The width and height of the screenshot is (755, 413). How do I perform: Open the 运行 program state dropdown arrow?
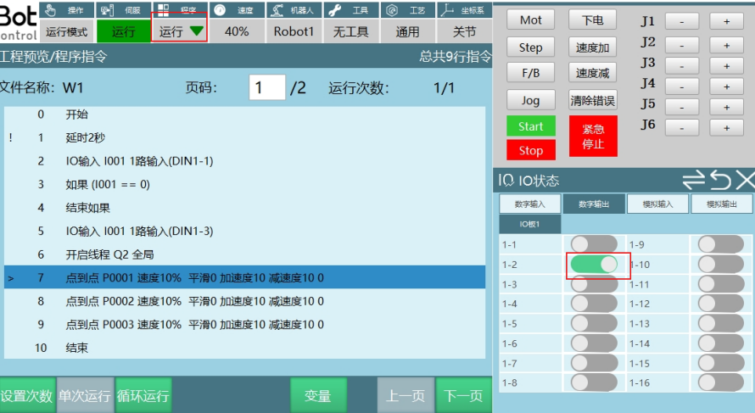[197, 31]
